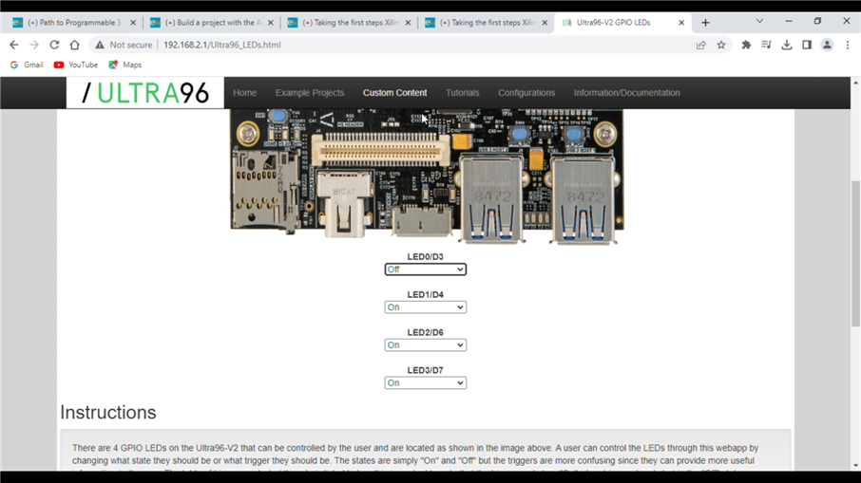
Task: Click the Instructions heading
Action: 108,412
